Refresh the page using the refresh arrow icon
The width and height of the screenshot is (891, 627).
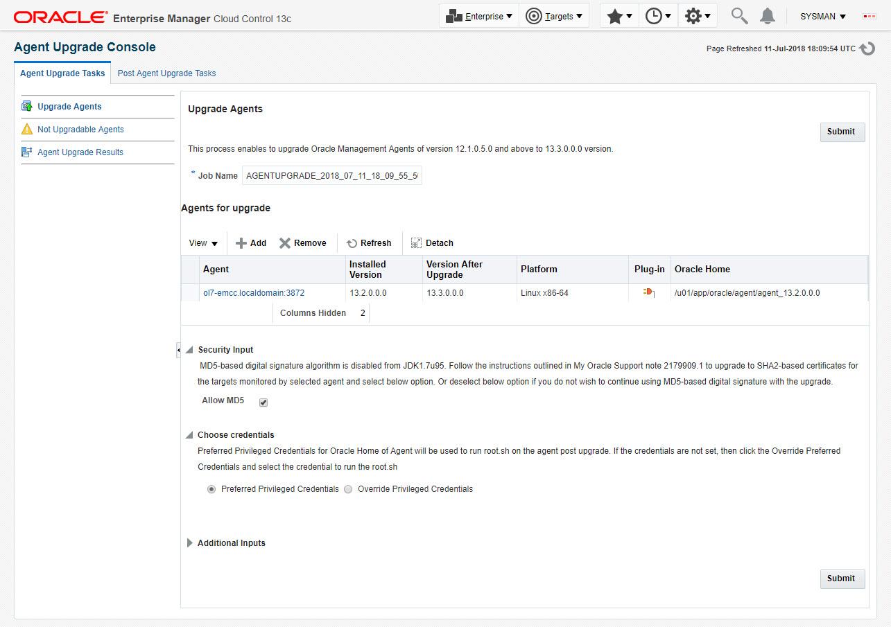[867, 48]
